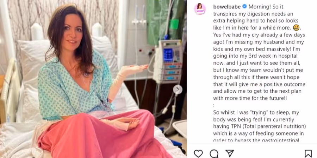Viewport: 317px width, 158px height.
Task: Open comments with the speech bubble icon
Action: [214, 153]
